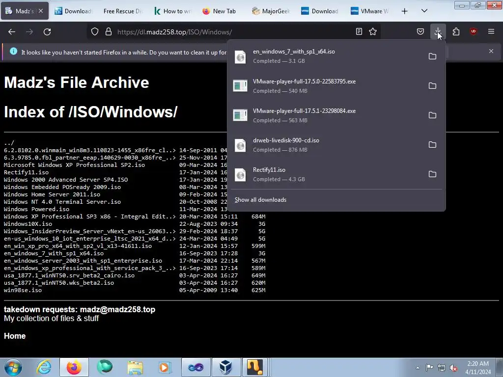Download Windows Home Server 2011.iso
Image resolution: width=503 pixels, height=377 pixels.
[52, 194]
